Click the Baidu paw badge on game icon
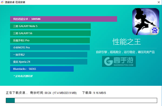The image size is (162, 106). (154, 30)
